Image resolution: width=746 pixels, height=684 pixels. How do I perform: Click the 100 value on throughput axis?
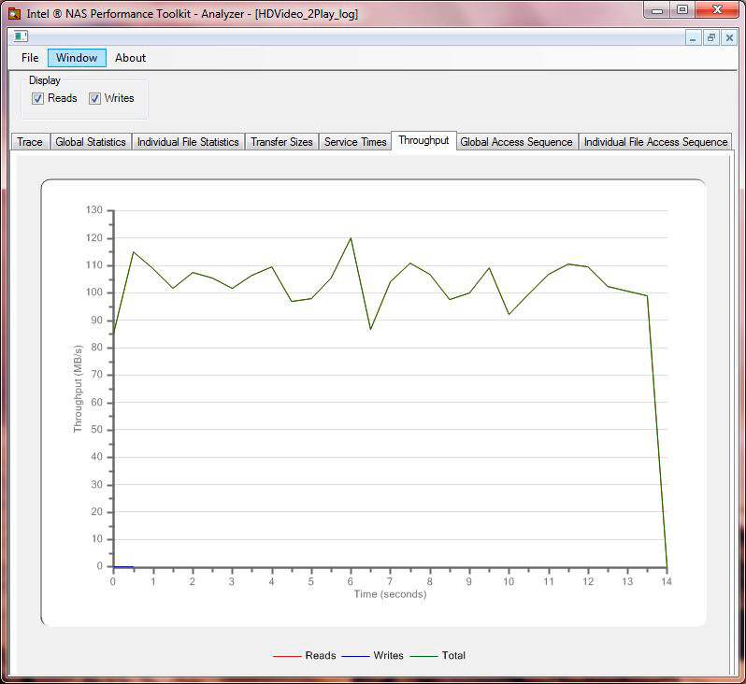click(x=94, y=292)
